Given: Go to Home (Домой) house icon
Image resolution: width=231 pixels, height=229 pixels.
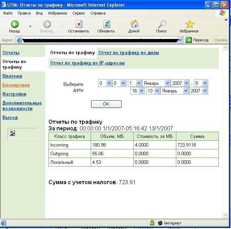Looking at the screenshot, I should (x=134, y=24).
